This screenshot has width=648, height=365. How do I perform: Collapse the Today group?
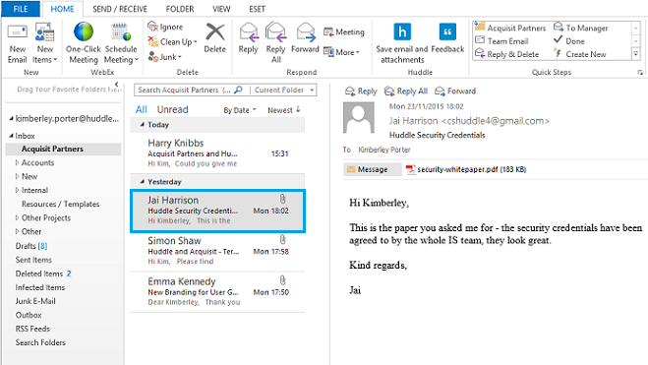[x=143, y=124]
